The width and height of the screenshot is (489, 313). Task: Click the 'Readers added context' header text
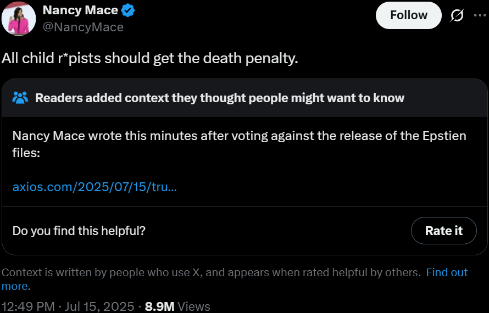point(220,98)
